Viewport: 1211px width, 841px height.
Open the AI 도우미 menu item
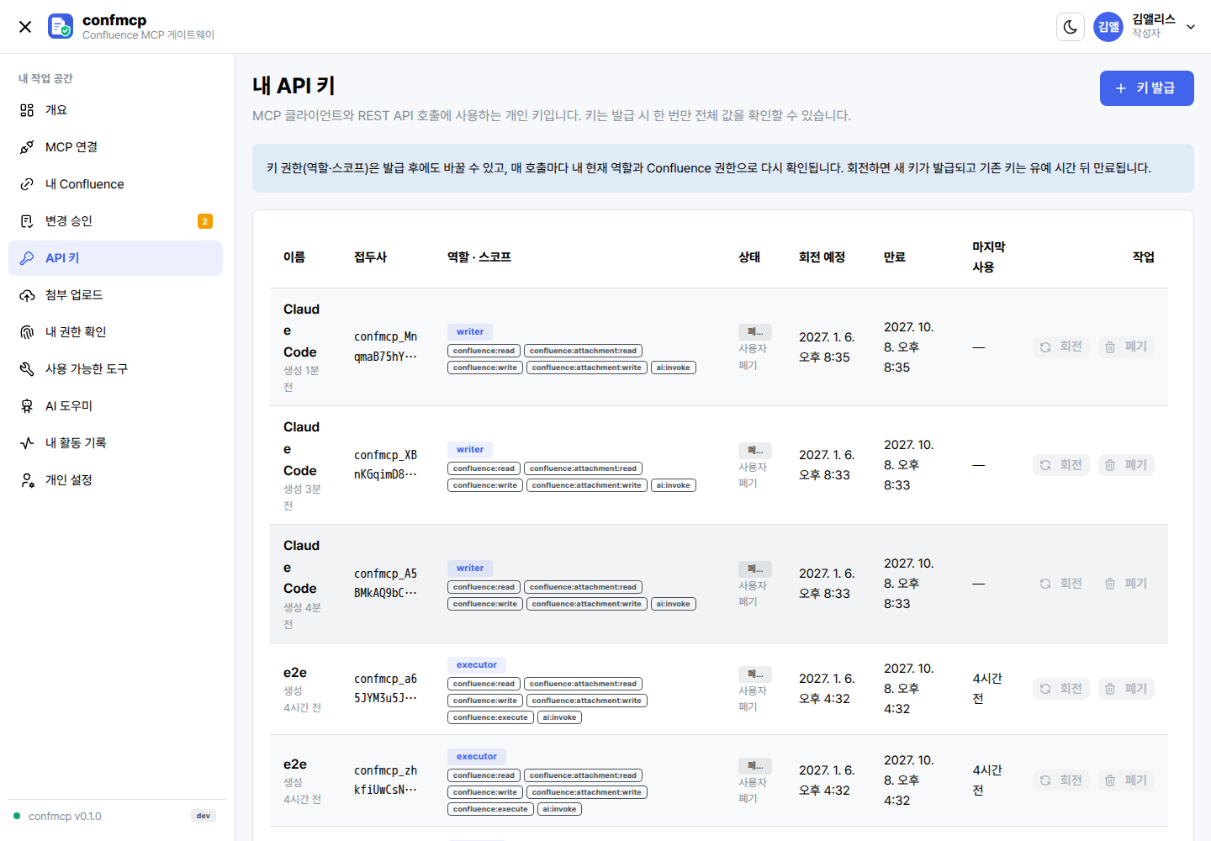[115, 406]
